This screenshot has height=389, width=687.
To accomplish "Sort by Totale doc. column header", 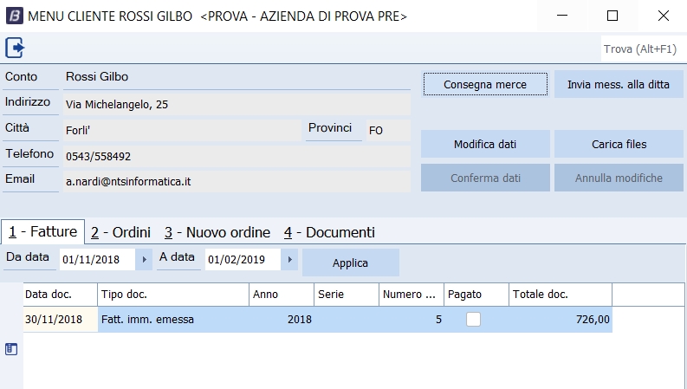I will click(560, 295).
